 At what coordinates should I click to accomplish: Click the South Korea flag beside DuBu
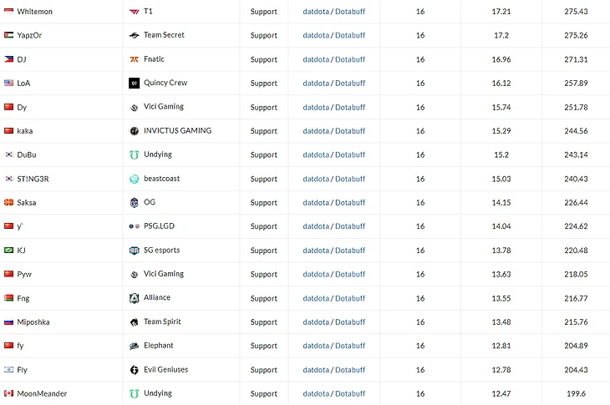click(x=8, y=154)
